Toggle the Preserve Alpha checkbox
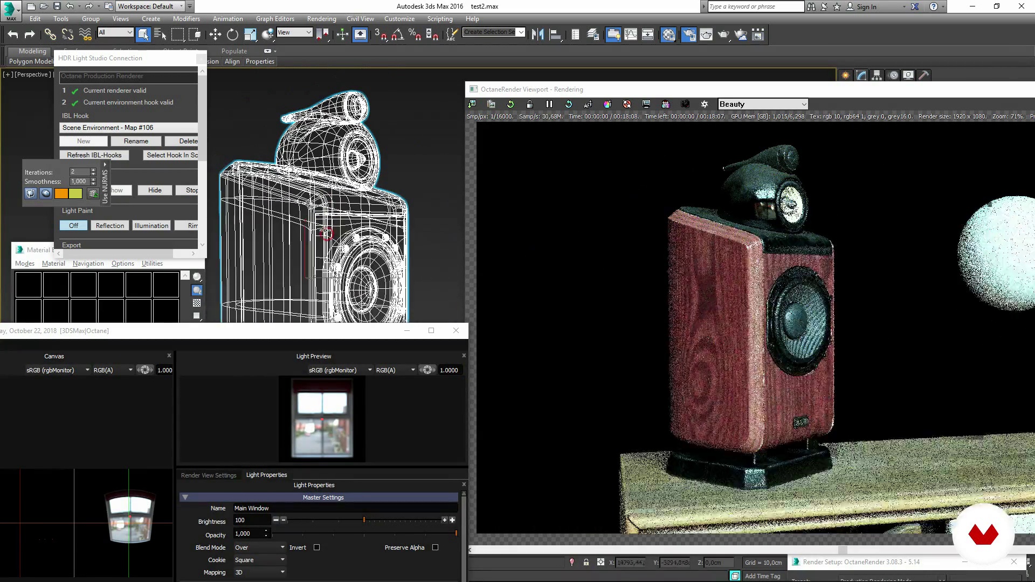Screen dimensions: 1035x582 point(435,548)
